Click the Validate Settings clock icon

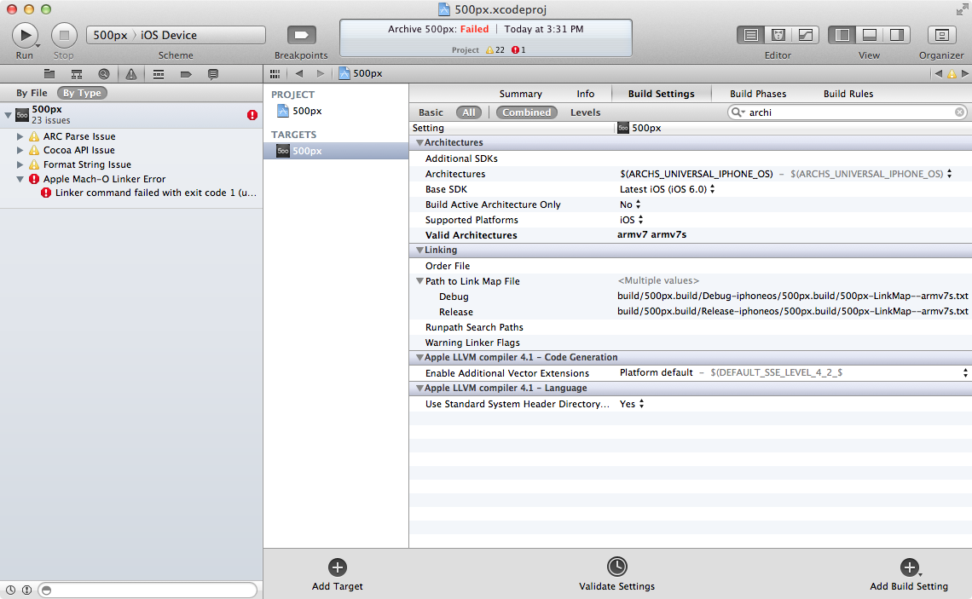(x=616, y=567)
